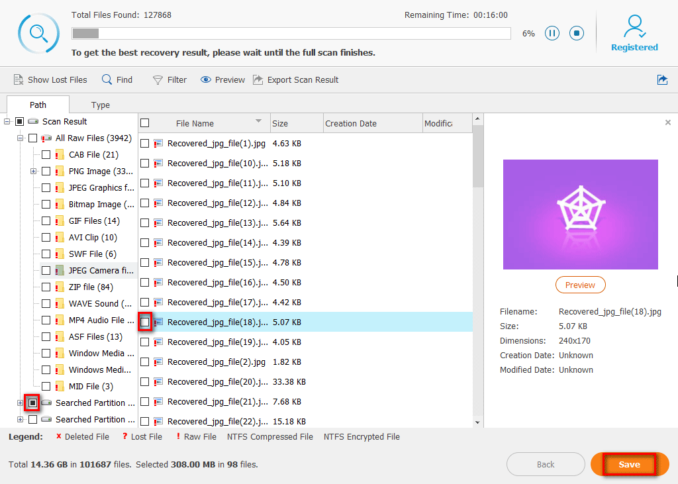
Task: Collapse the All Raw Files node
Action: [20, 138]
